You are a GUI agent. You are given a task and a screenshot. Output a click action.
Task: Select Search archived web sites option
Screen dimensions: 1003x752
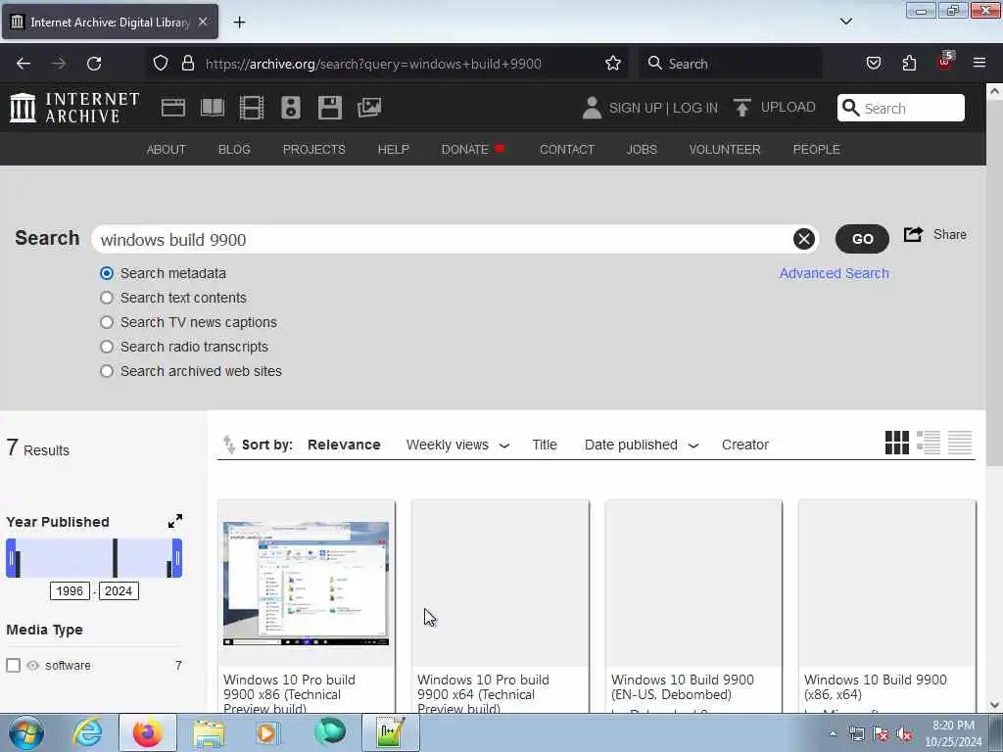pyautogui.click(x=107, y=371)
